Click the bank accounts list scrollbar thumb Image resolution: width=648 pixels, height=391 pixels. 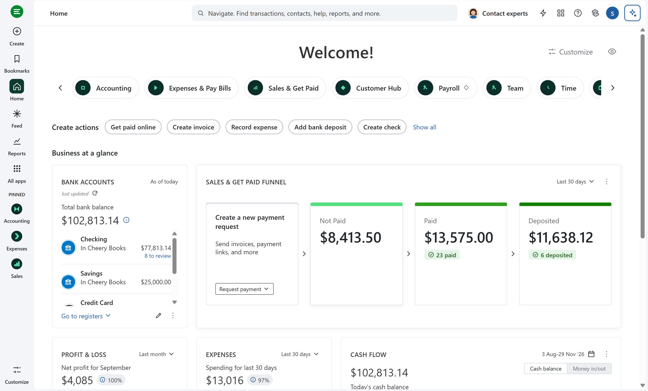click(x=174, y=256)
